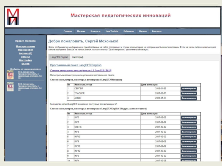Image resolution: width=222 pixels, height=166 pixels.
Task: Select the LangЕГЭ English tab
Action: pyautogui.click(x=59, y=57)
